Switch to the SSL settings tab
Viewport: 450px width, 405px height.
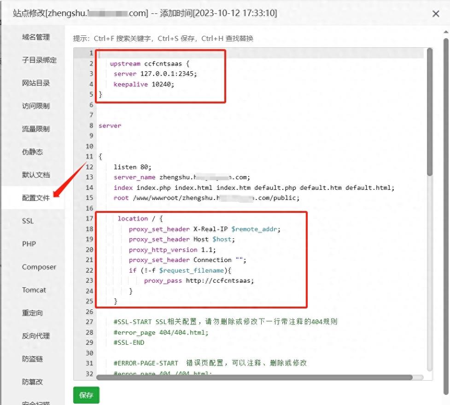pyautogui.click(x=28, y=221)
